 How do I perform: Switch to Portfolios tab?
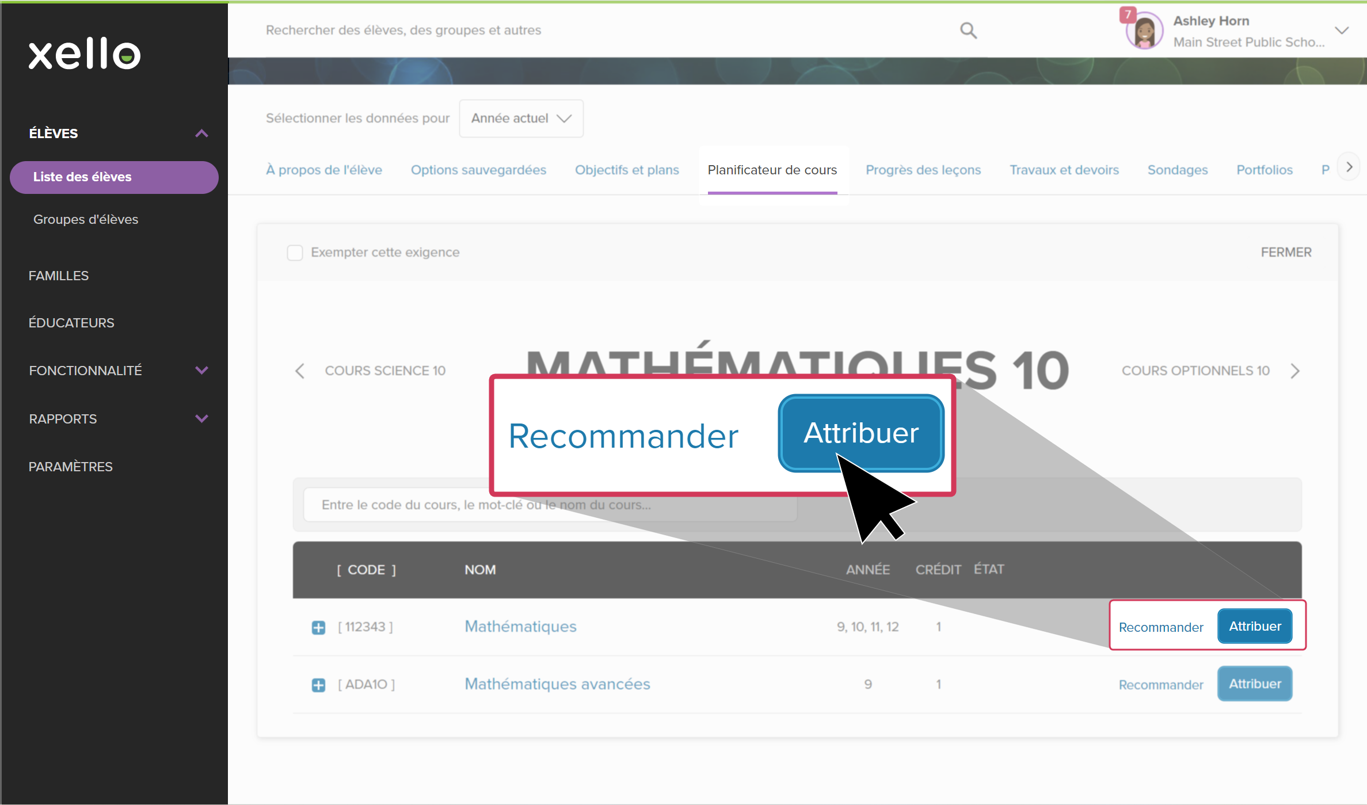[1264, 170]
